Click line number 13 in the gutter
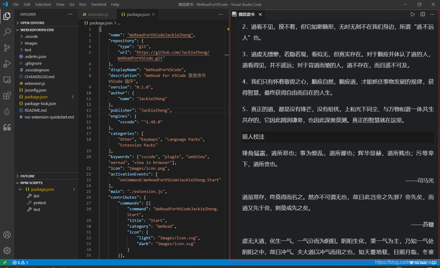 [89, 110]
